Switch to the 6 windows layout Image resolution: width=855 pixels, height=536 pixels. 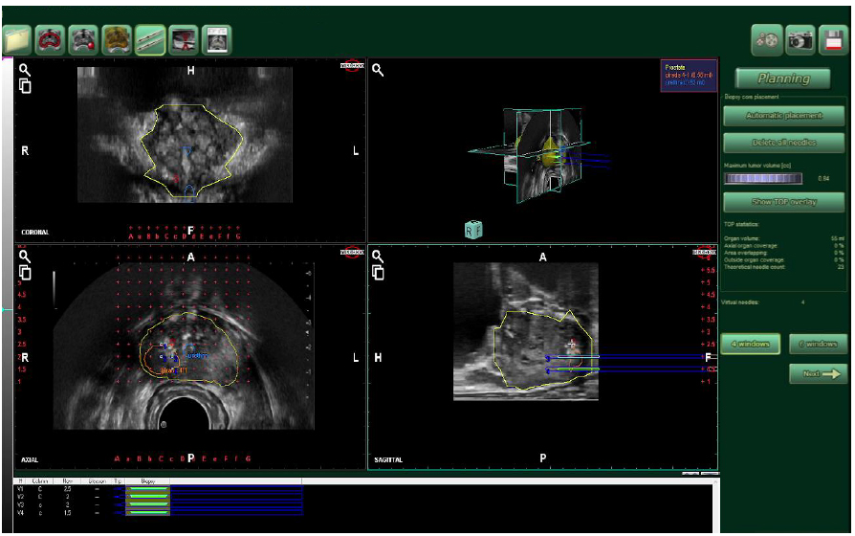[x=819, y=345]
